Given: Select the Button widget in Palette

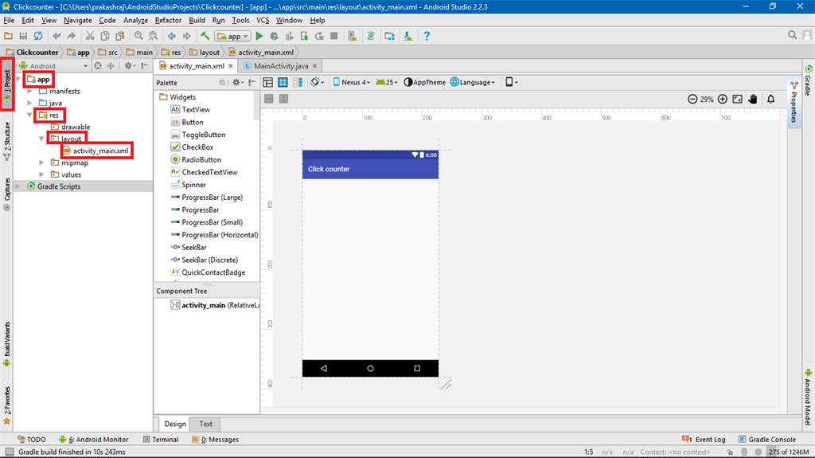Looking at the screenshot, I should [x=186, y=122].
